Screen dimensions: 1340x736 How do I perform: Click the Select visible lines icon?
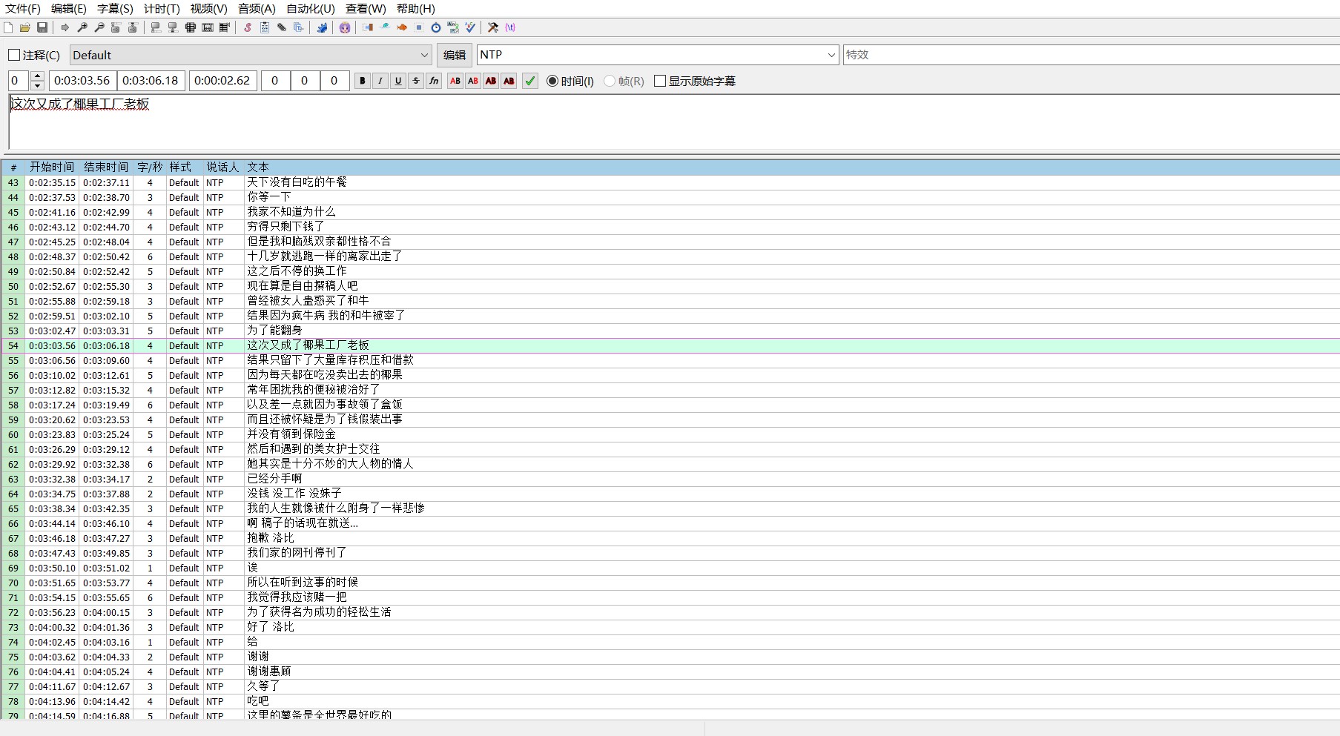[191, 27]
